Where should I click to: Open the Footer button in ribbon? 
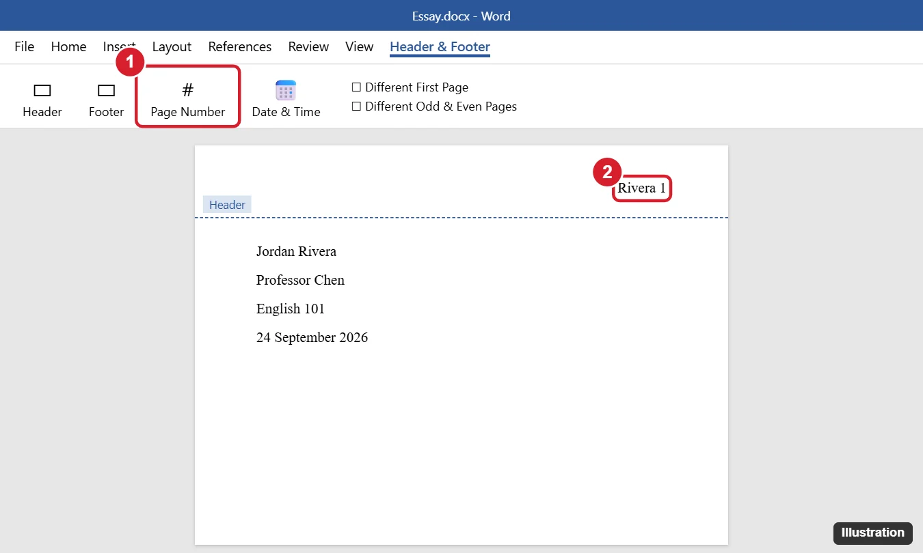coord(106,100)
